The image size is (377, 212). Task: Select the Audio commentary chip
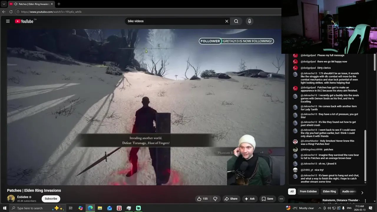[349, 191]
